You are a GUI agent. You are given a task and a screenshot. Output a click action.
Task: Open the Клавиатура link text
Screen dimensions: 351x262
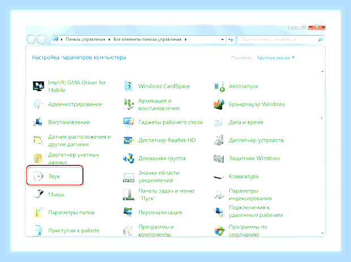tap(243, 177)
